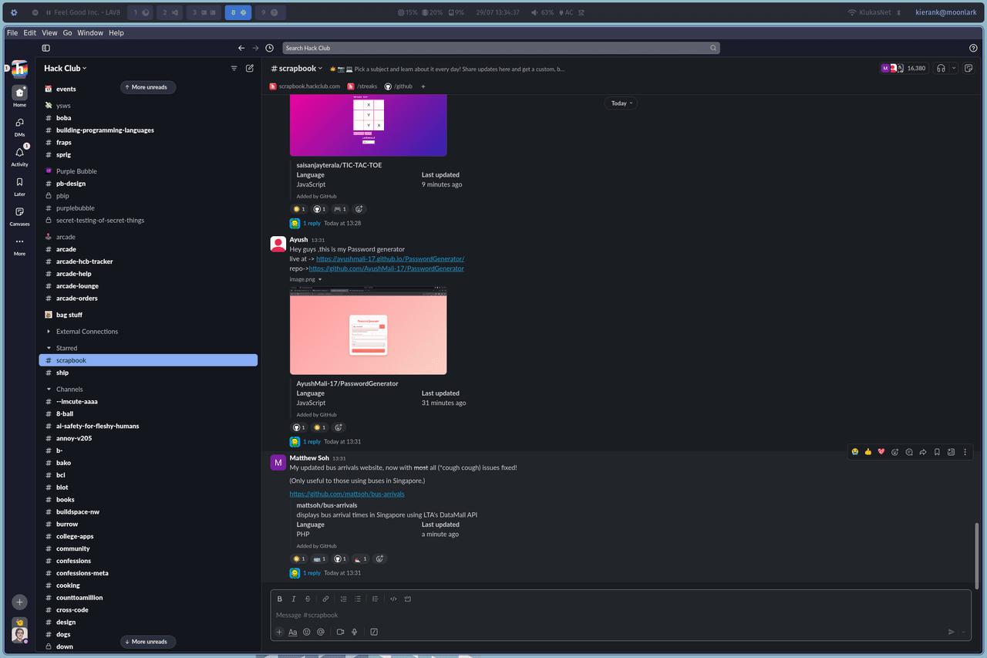Record an audio clip with the microphone icon

355,632
